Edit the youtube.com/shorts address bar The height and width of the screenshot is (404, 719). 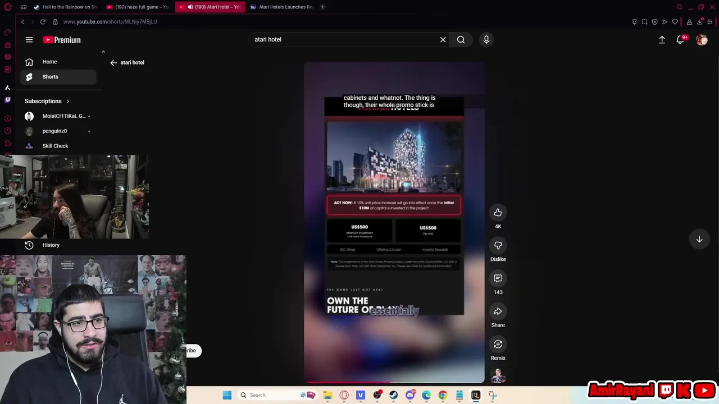point(110,21)
